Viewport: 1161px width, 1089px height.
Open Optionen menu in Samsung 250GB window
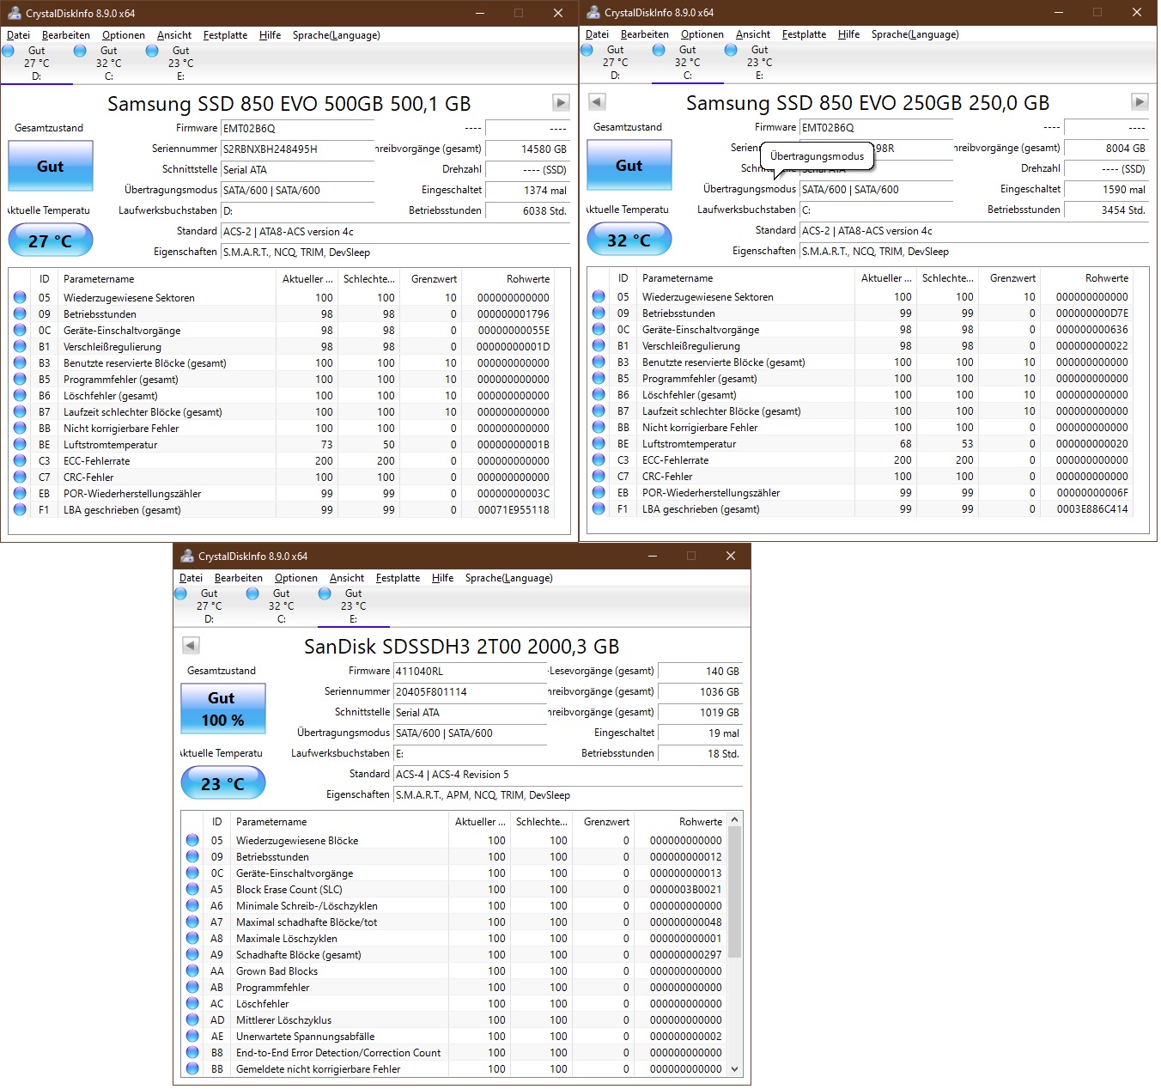point(702,34)
